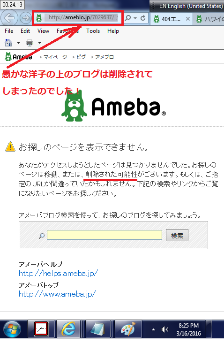The width and height of the screenshot is (224, 344).
Task: Open the Tools menu
Action: click(93, 31)
